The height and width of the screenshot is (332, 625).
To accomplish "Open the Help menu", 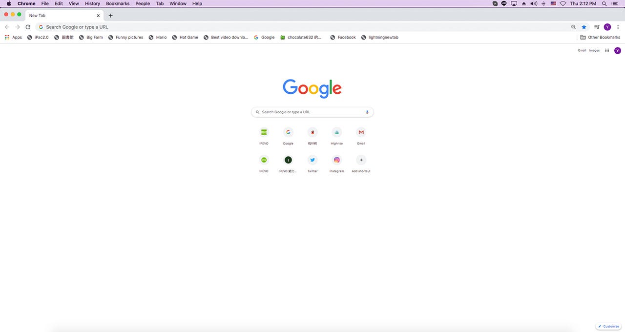I will (x=197, y=3).
